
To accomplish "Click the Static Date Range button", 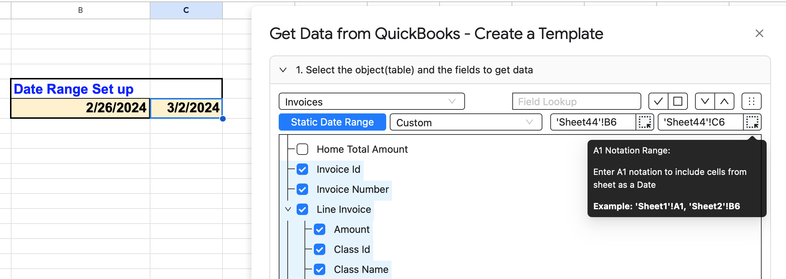I will pyautogui.click(x=332, y=122).
